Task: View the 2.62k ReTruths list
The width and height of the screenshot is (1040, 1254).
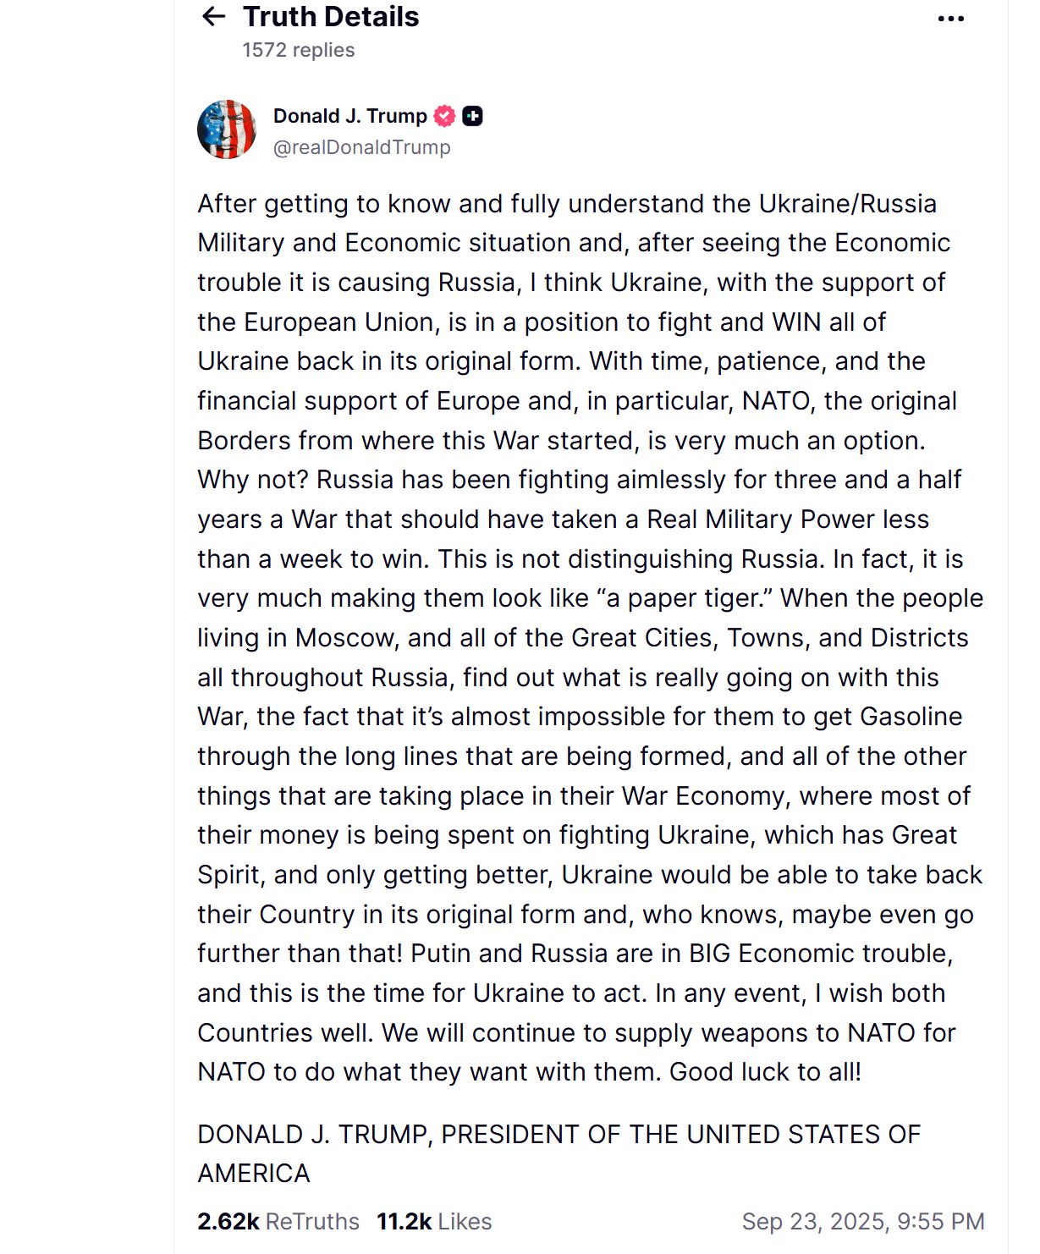Action: (x=278, y=1221)
